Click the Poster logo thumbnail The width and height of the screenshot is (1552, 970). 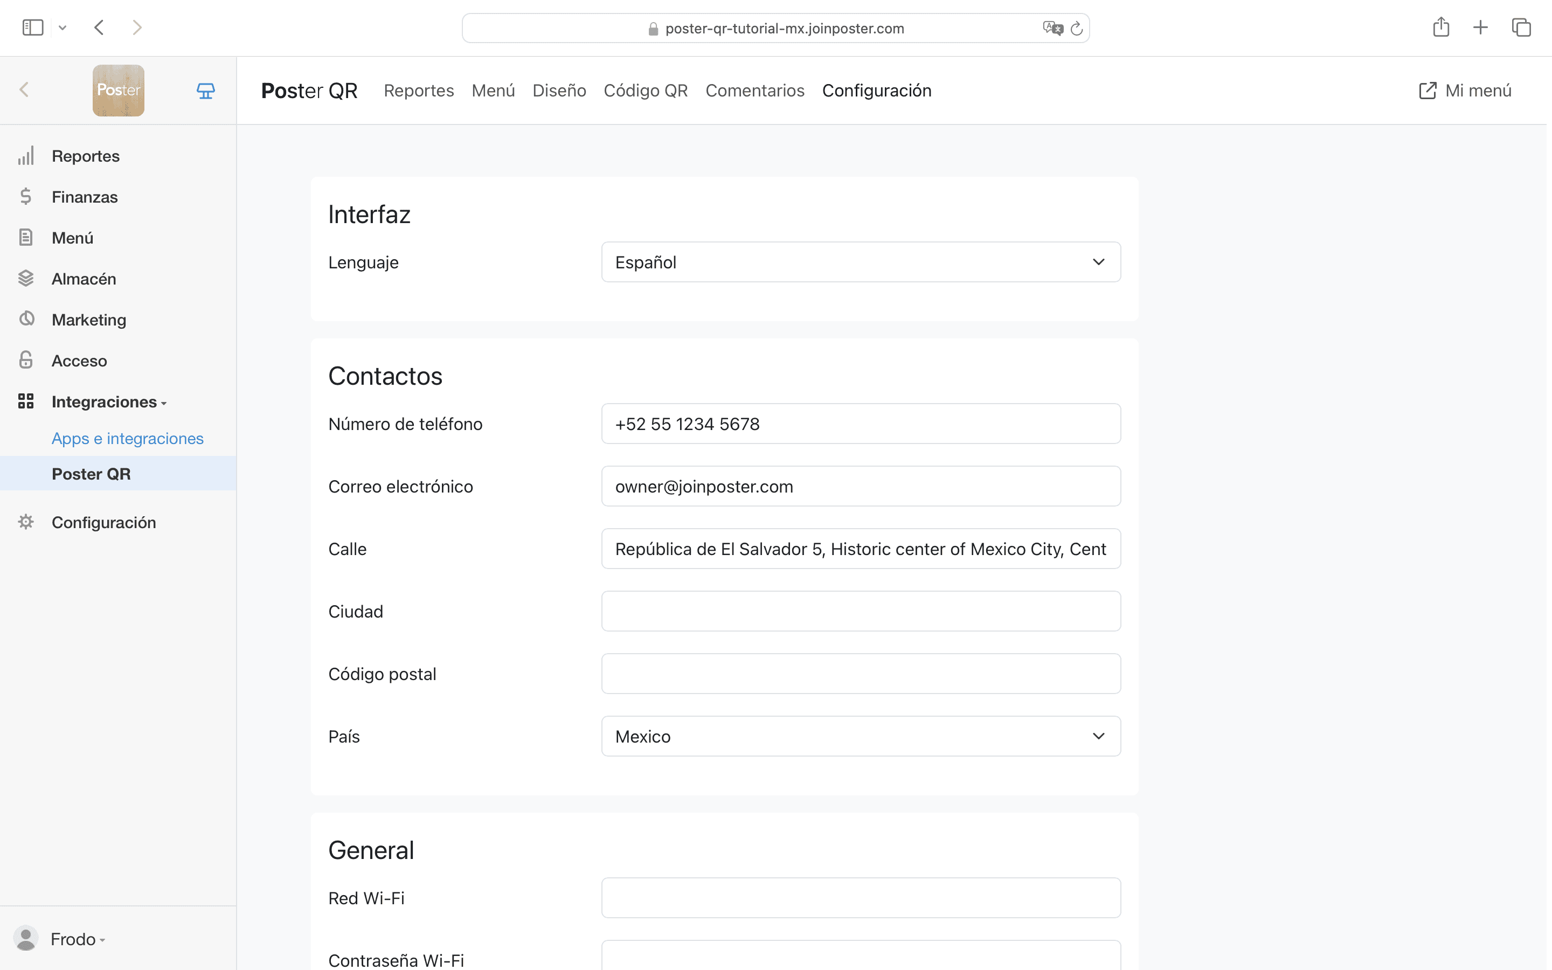(x=119, y=91)
